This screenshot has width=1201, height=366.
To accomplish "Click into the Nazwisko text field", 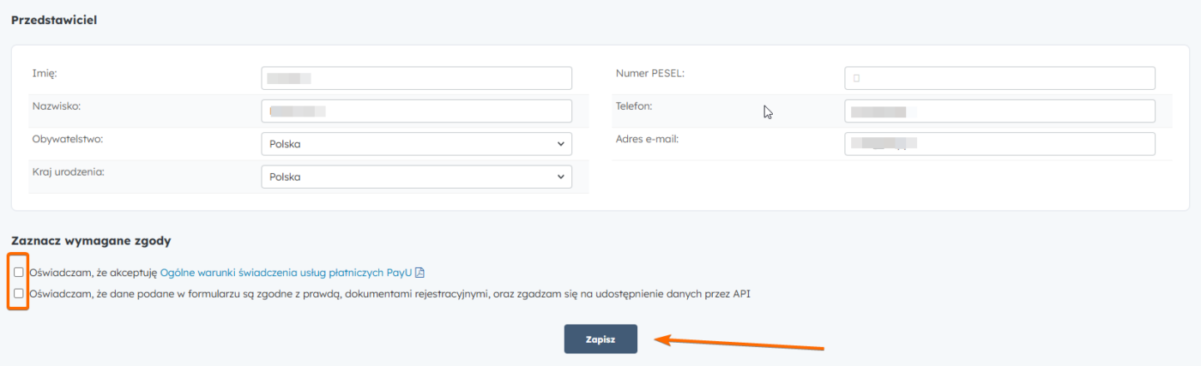I will 416,111.
